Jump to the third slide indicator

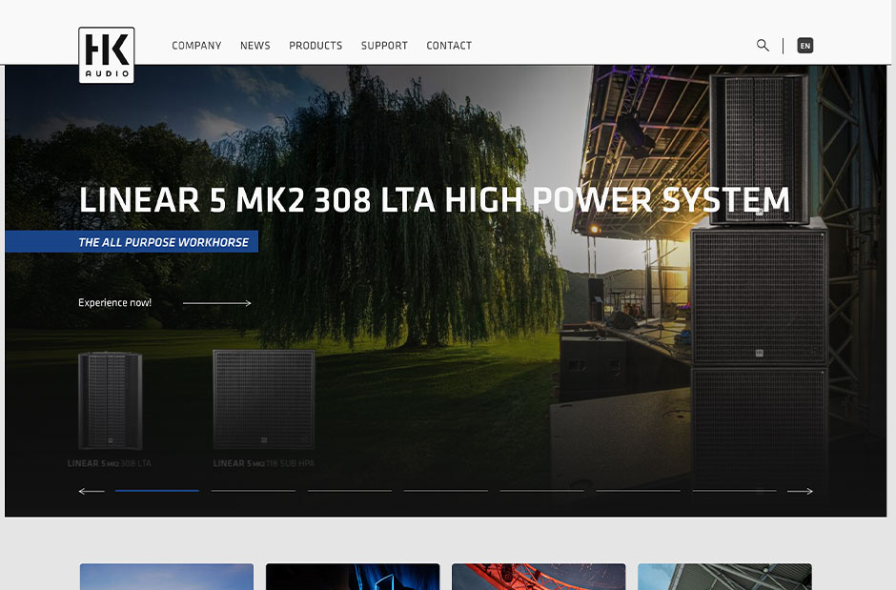350,491
